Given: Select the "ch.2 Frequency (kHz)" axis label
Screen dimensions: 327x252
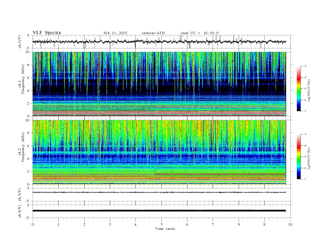Looking at the screenshot, I should [22, 147].
